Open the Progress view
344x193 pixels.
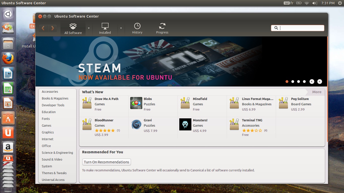click(x=162, y=28)
